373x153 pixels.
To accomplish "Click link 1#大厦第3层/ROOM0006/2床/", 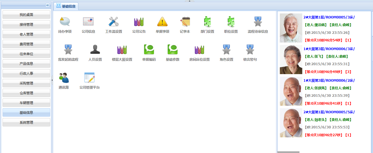I will 329,80.
